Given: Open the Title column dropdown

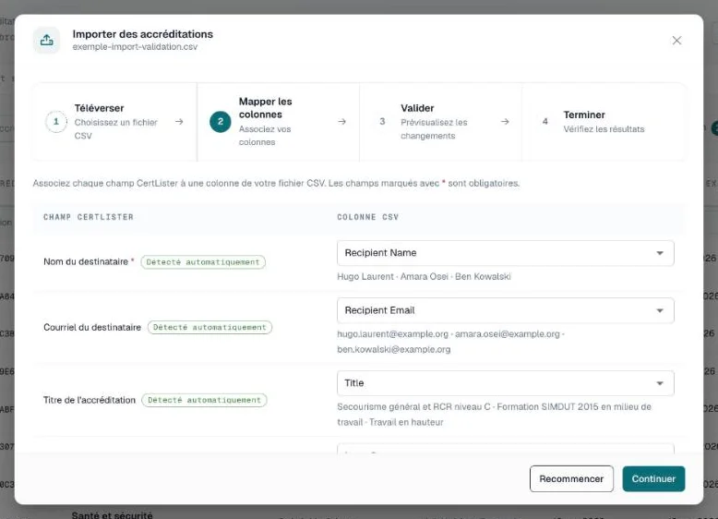Looking at the screenshot, I should click(505, 383).
